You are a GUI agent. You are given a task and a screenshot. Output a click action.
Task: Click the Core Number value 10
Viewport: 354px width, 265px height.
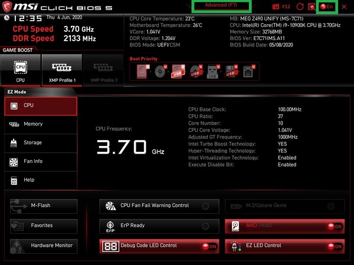[x=280, y=123]
